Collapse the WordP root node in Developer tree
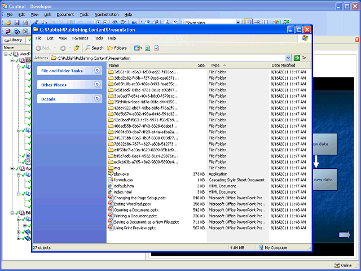The height and width of the screenshot is (271, 361). 6,54
